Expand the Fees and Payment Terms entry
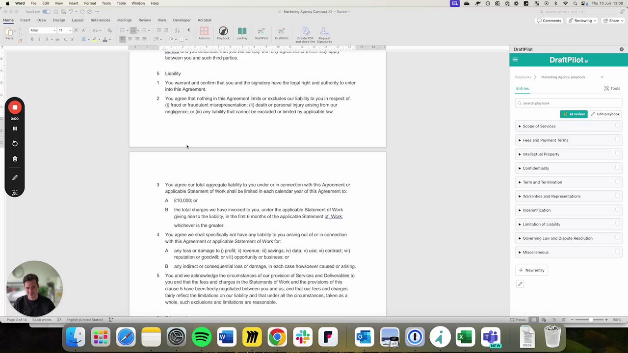628x353 pixels. [x=520, y=140]
